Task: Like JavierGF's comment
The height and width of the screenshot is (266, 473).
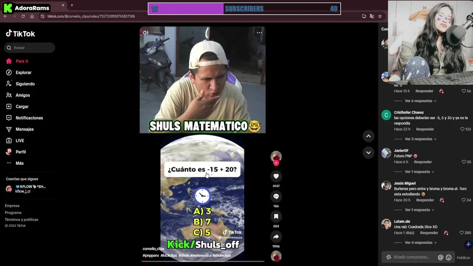Action: (x=464, y=162)
